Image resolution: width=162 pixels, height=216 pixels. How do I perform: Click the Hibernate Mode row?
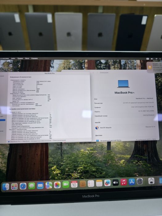point(31,124)
